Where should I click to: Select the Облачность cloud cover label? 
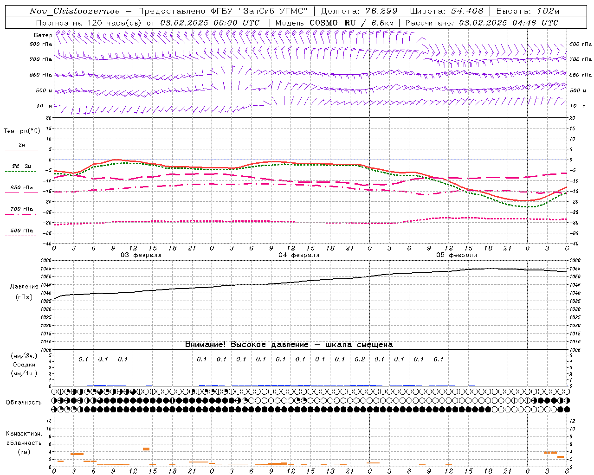point(24,403)
